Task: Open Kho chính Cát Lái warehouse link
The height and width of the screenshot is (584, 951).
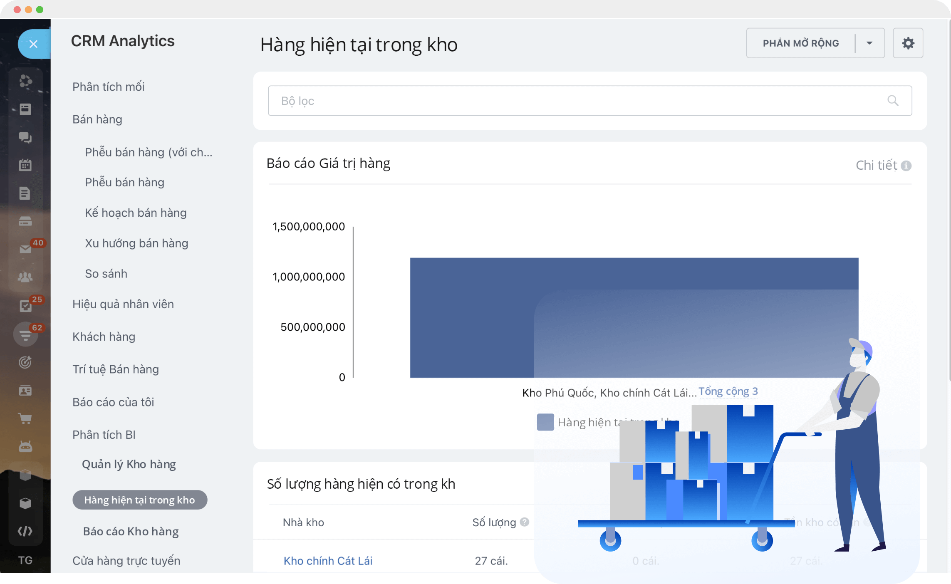Action: [328, 561]
